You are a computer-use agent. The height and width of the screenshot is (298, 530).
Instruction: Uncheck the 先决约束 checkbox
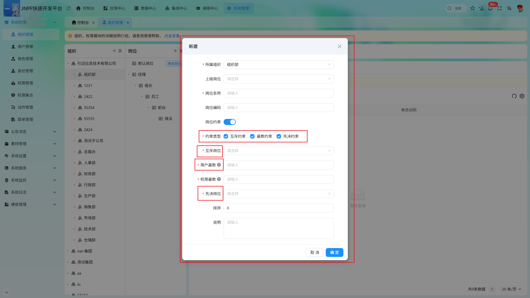coord(279,136)
